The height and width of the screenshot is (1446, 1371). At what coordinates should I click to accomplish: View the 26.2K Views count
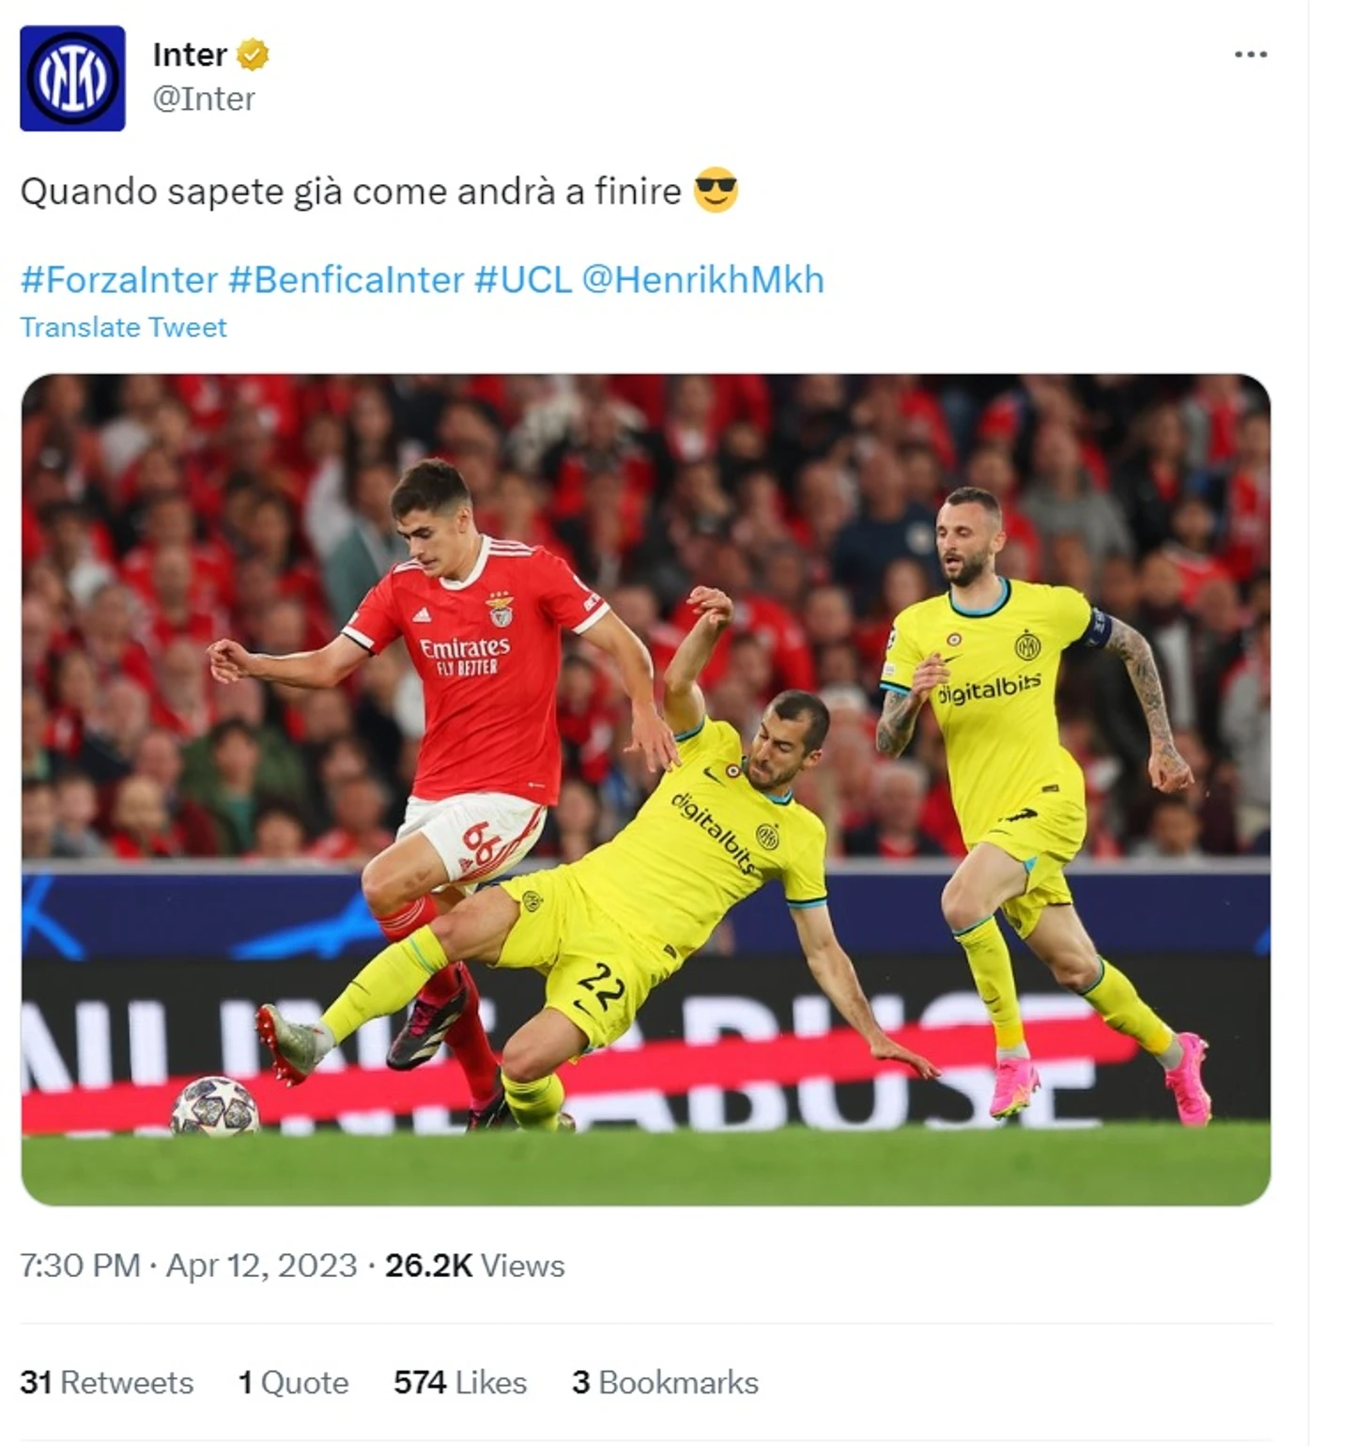[x=474, y=1266]
